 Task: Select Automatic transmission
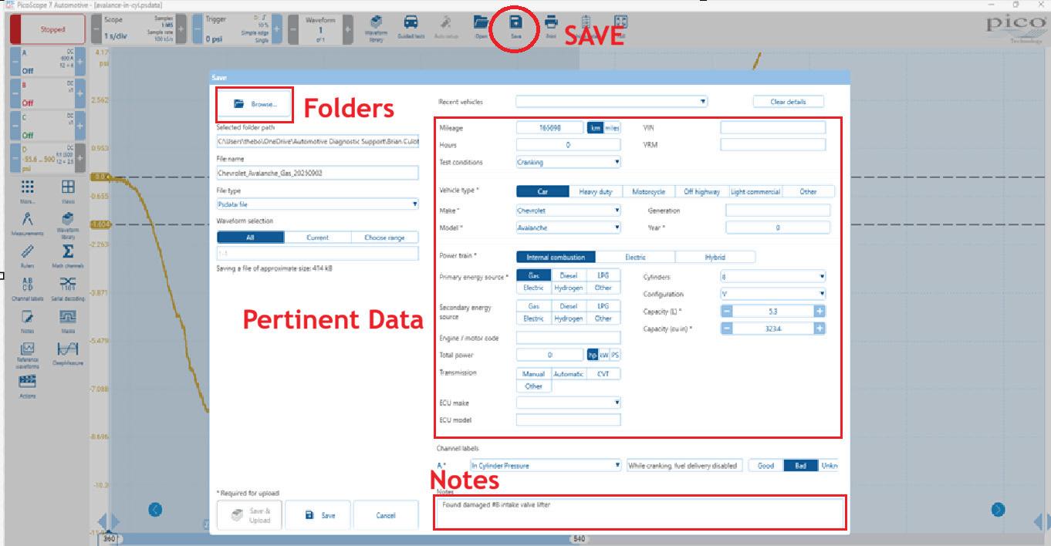(x=568, y=373)
